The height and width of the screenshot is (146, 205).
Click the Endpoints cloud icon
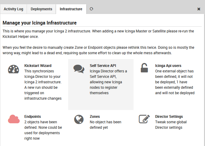pyautogui.click(x=13, y=119)
